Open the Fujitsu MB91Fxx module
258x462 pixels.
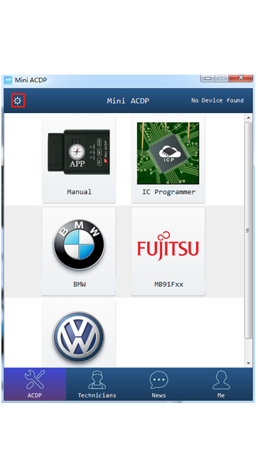coord(168,252)
